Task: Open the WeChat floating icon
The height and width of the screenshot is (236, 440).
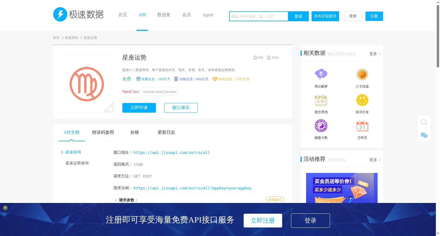Action: point(424,135)
